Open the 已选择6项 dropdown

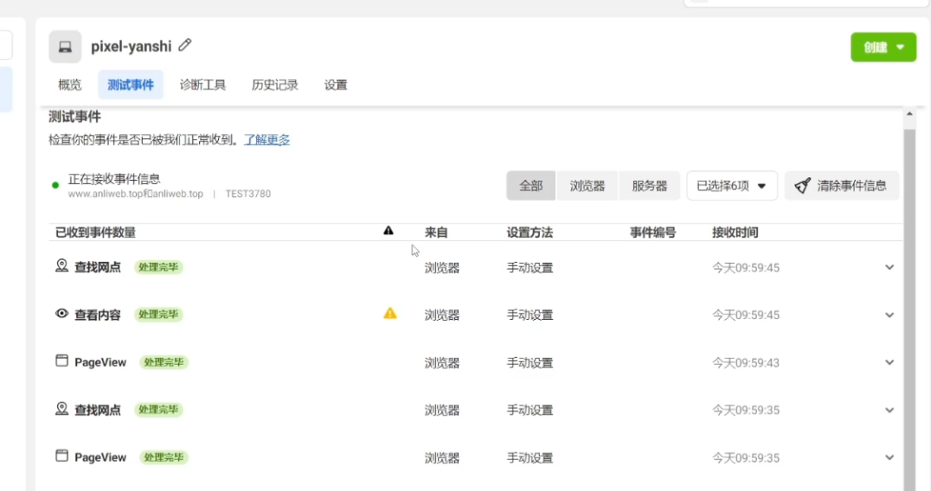[x=732, y=186]
